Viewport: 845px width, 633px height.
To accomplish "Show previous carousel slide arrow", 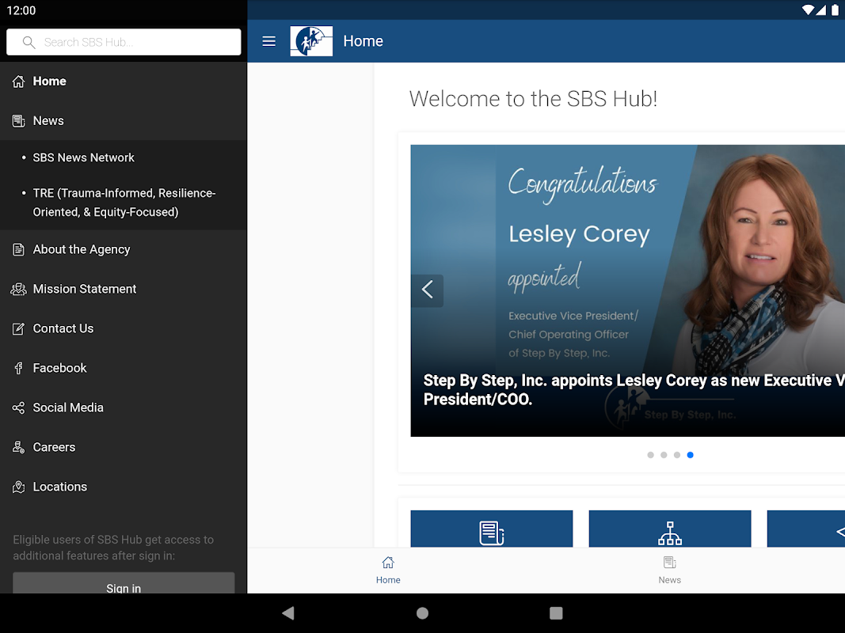I will 427,290.
